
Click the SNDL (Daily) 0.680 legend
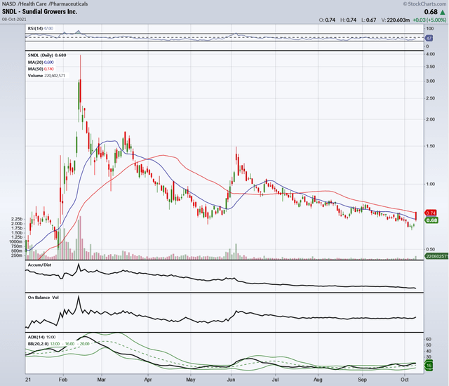[47, 55]
